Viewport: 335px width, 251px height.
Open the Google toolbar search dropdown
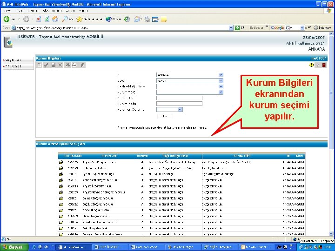[302, 28]
